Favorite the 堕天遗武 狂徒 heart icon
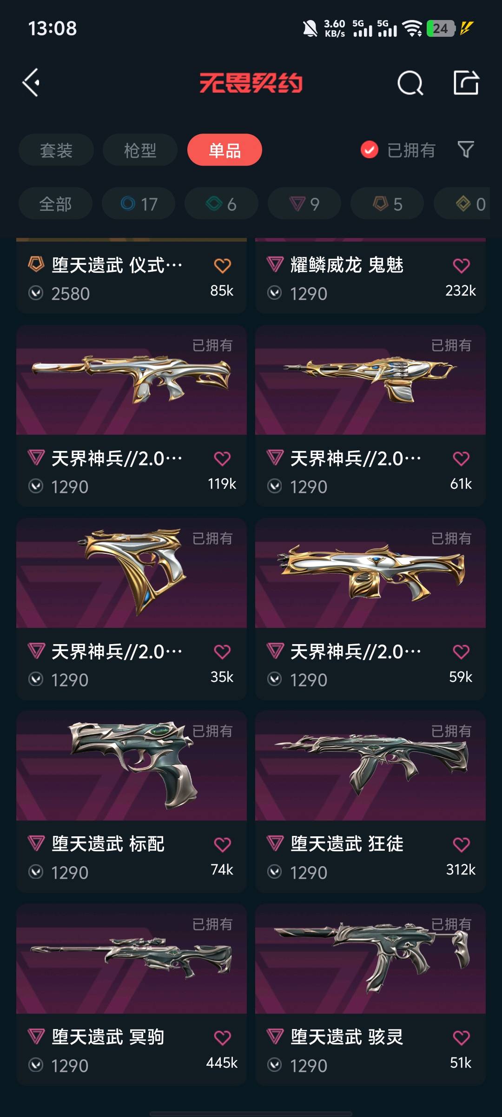Image resolution: width=502 pixels, height=1117 pixels. 461,844
